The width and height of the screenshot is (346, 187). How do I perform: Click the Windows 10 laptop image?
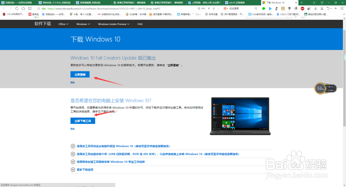click(240, 116)
